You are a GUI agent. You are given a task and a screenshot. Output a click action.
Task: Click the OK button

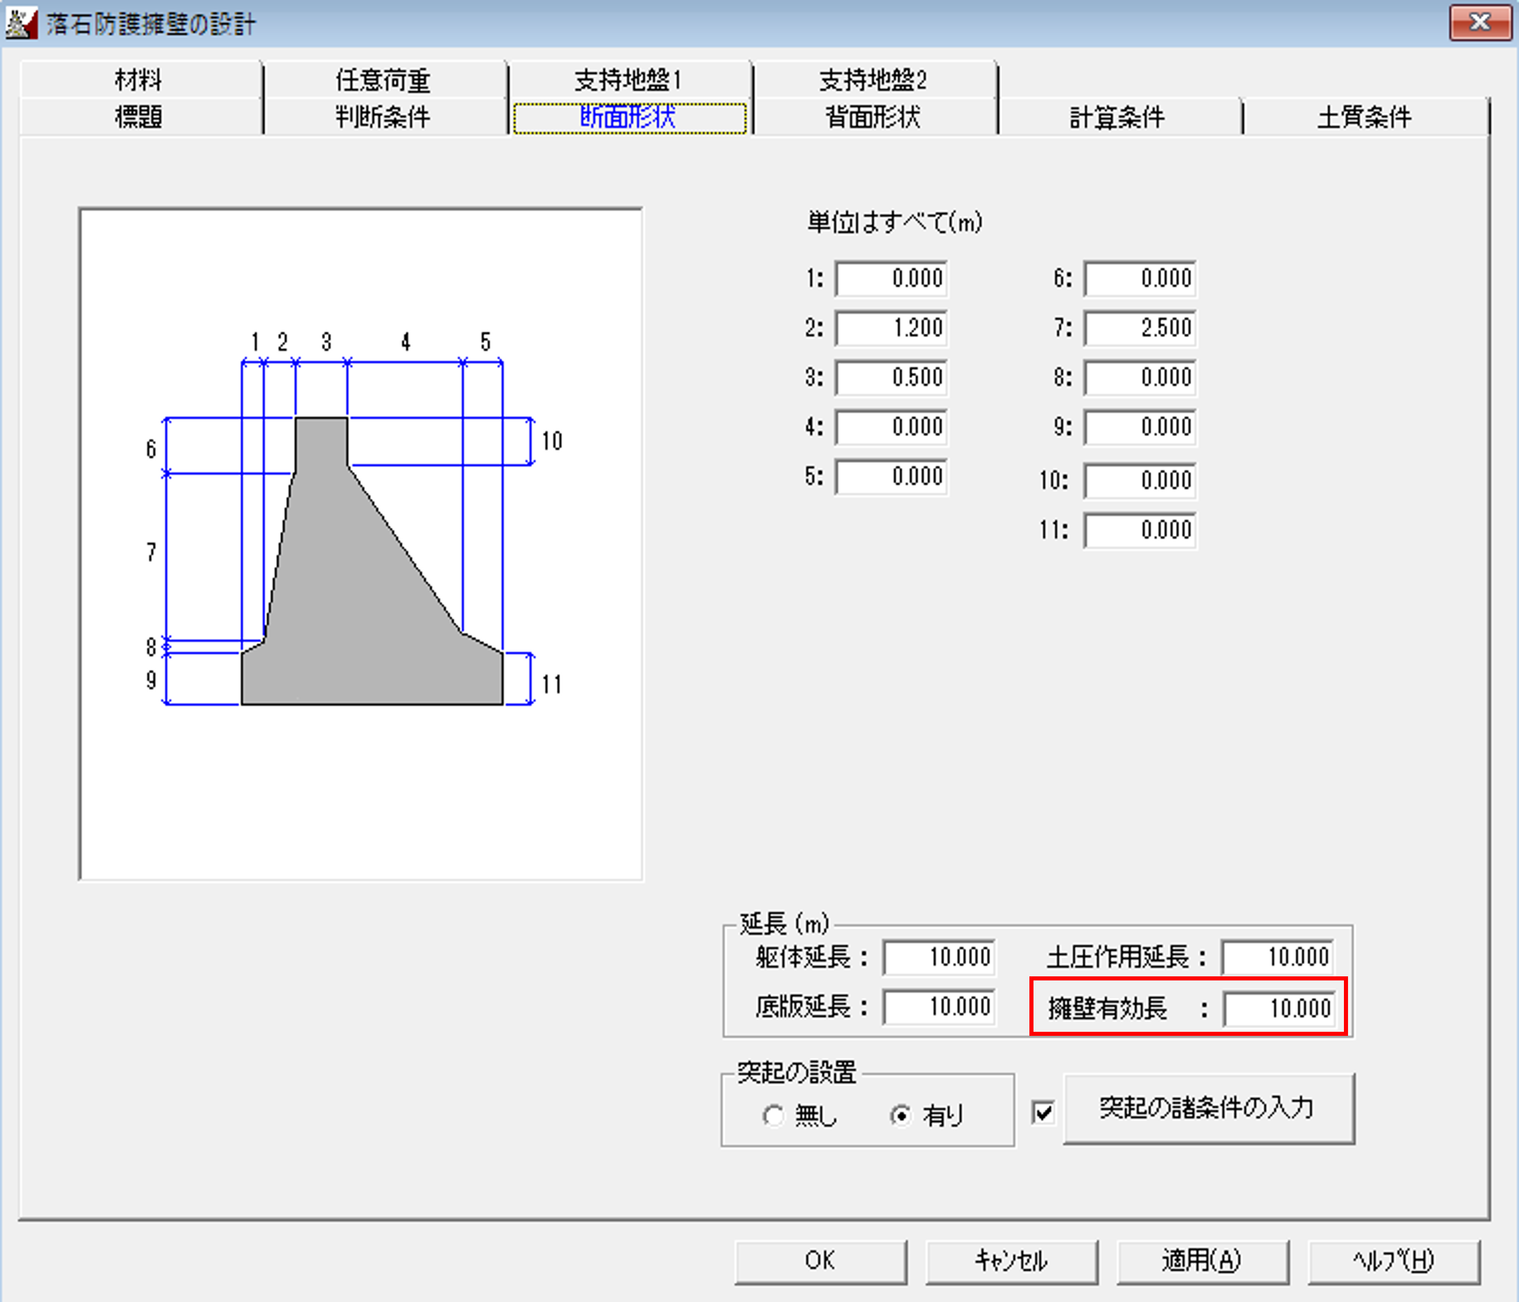[x=820, y=1260]
